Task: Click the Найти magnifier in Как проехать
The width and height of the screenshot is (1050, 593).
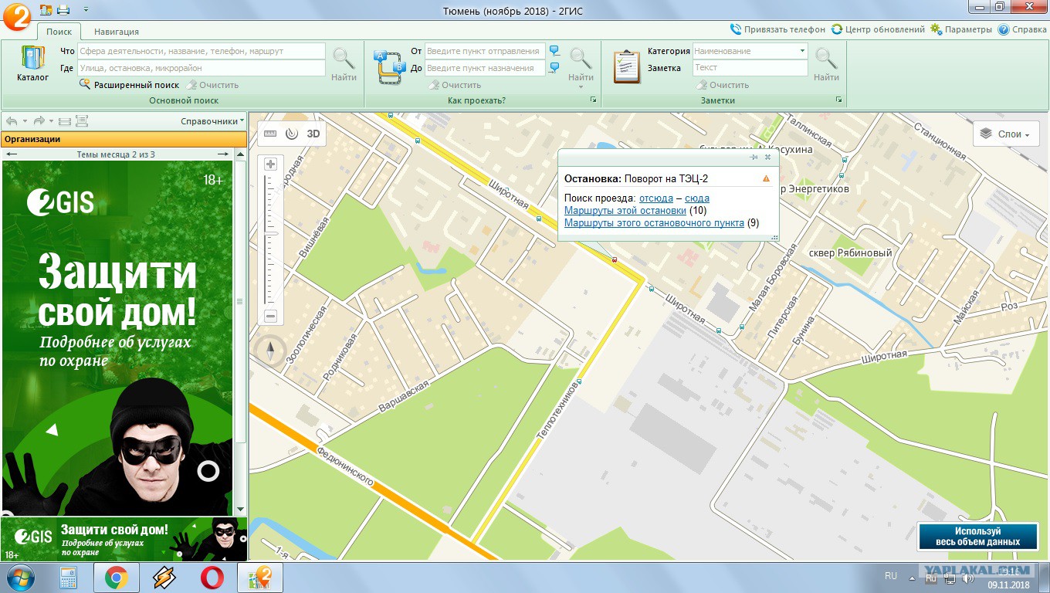Action: pos(581,63)
